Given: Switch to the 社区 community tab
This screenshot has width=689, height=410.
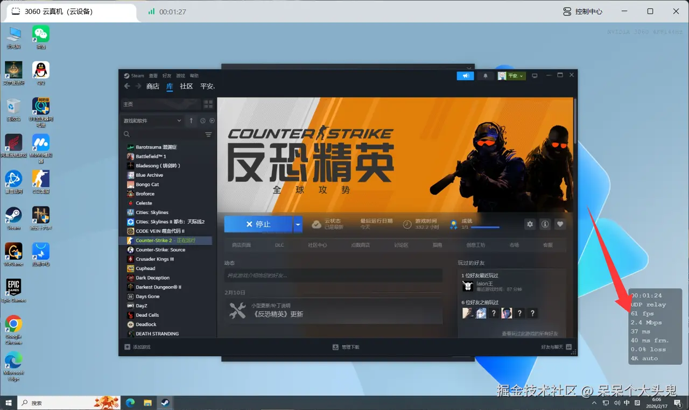Looking at the screenshot, I should [186, 86].
